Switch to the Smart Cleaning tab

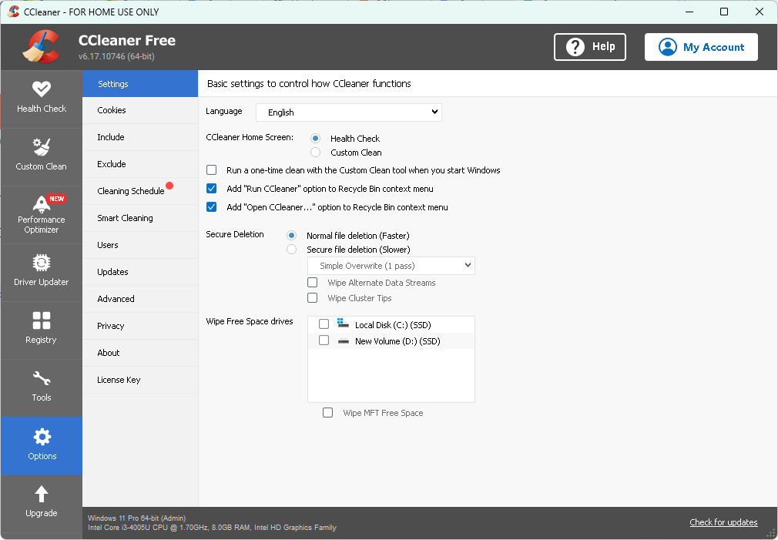pos(125,218)
